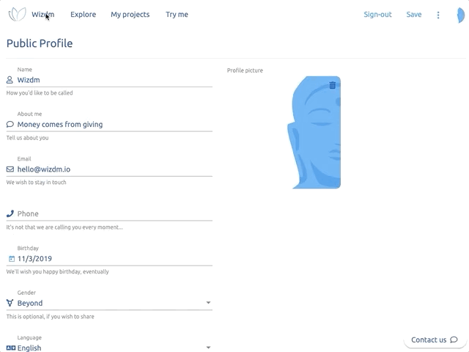Screen dimensions: 469x352
Task: Click the person icon beside Name
Action: click(10, 80)
